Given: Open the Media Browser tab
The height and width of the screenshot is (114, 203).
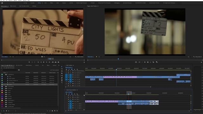Looking at the screenshot, I should click(29, 65).
